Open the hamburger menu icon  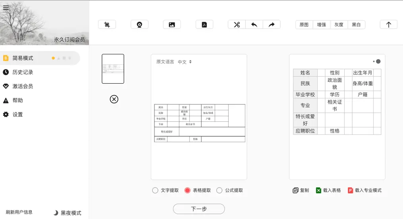(x=6, y=8)
